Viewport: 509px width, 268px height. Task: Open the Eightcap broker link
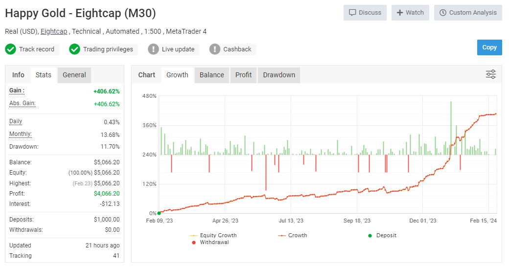coord(54,31)
